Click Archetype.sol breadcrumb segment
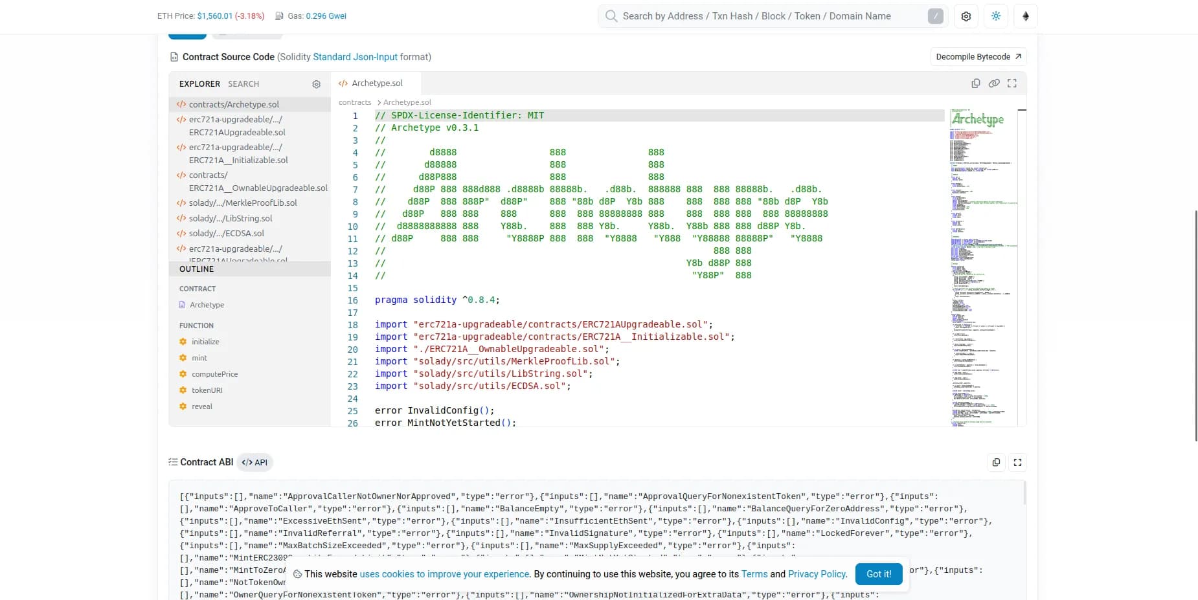 pyautogui.click(x=407, y=102)
